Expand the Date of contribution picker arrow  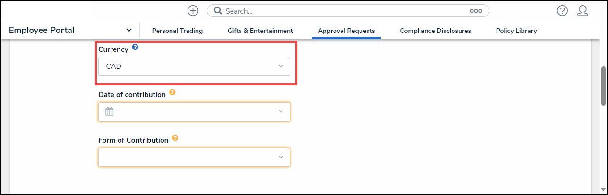[281, 112]
